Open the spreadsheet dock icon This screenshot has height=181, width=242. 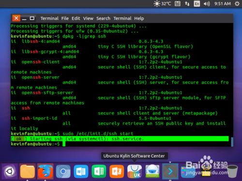[x=99, y=171]
